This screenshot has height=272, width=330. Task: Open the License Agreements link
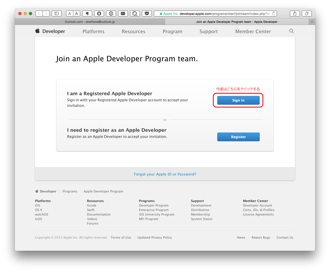coord(258,214)
